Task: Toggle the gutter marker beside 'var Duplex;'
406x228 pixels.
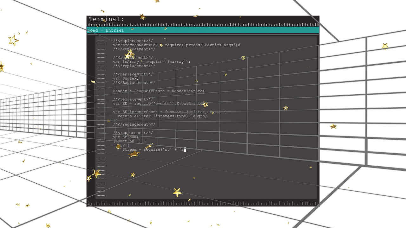Action: click(101, 78)
